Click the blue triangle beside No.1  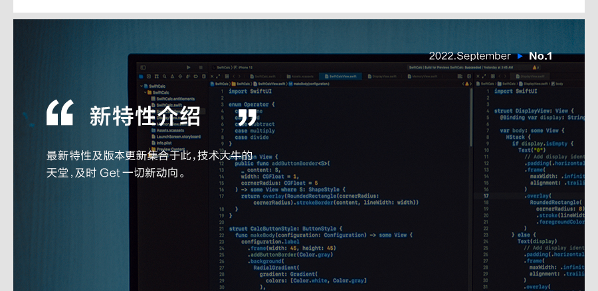[x=520, y=56]
